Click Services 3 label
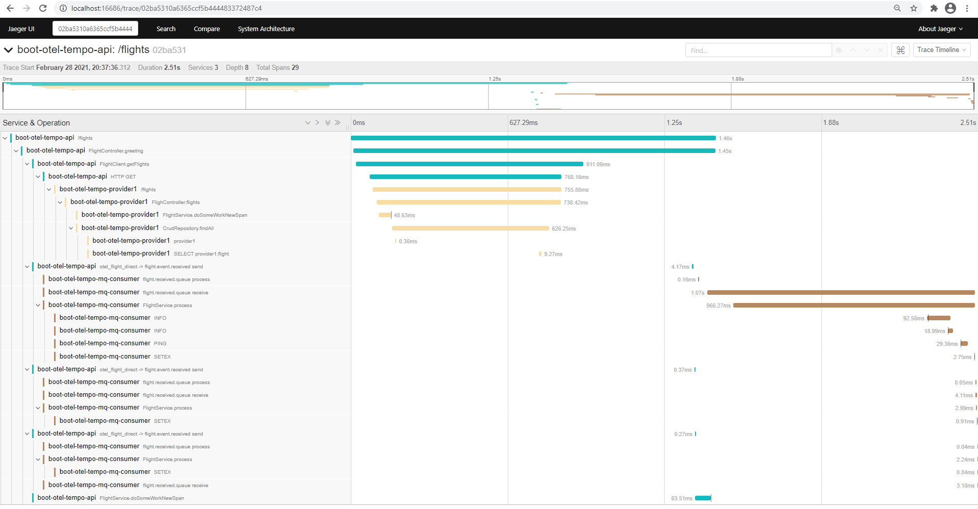Image resolution: width=978 pixels, height=509 pixels. point(203,67)
